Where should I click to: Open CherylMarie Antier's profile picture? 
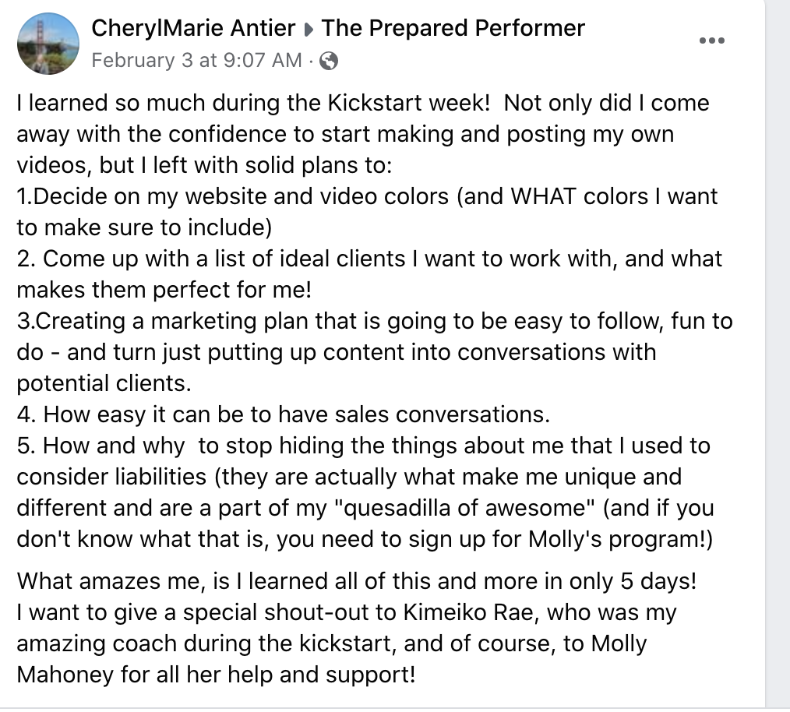tap(48, 44)
